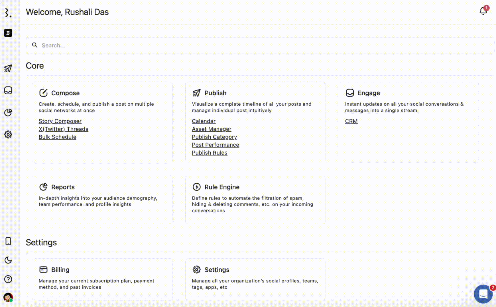The width and height of the screenshot is (496, 307).
Task: Open the CRM link under Engage
Action: click(x=351, y=121)
